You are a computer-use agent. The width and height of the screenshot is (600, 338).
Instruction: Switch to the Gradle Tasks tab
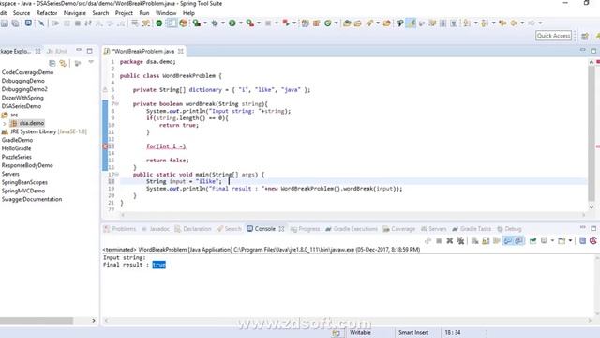point(472,229)
